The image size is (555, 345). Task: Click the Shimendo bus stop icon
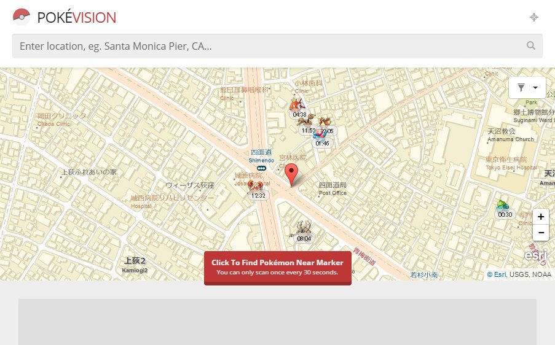261,169
